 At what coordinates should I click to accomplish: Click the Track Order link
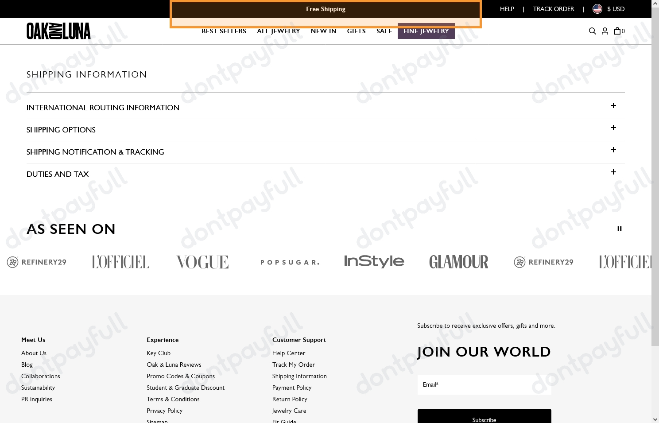tap(553, 9)
